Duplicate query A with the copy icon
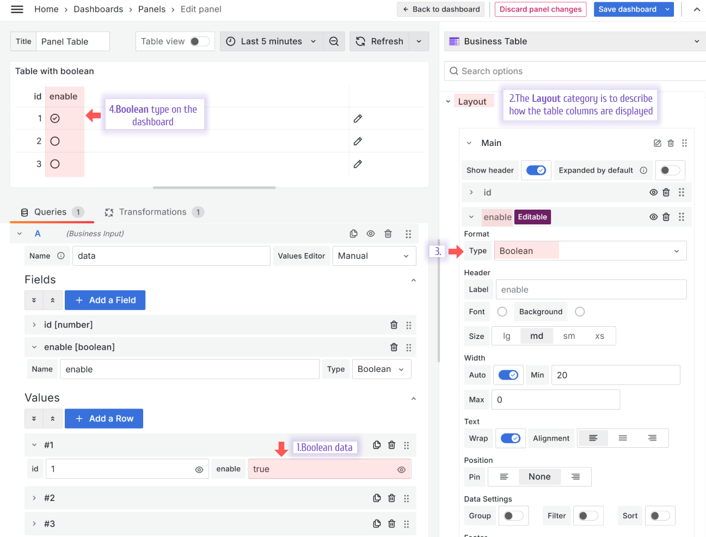 tap(353, 234)
